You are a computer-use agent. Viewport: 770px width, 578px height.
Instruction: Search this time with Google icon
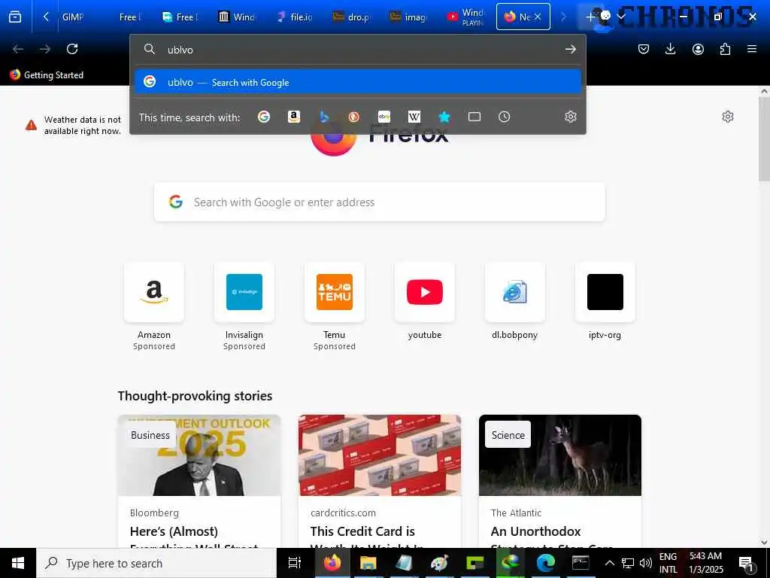click(264, 117)
